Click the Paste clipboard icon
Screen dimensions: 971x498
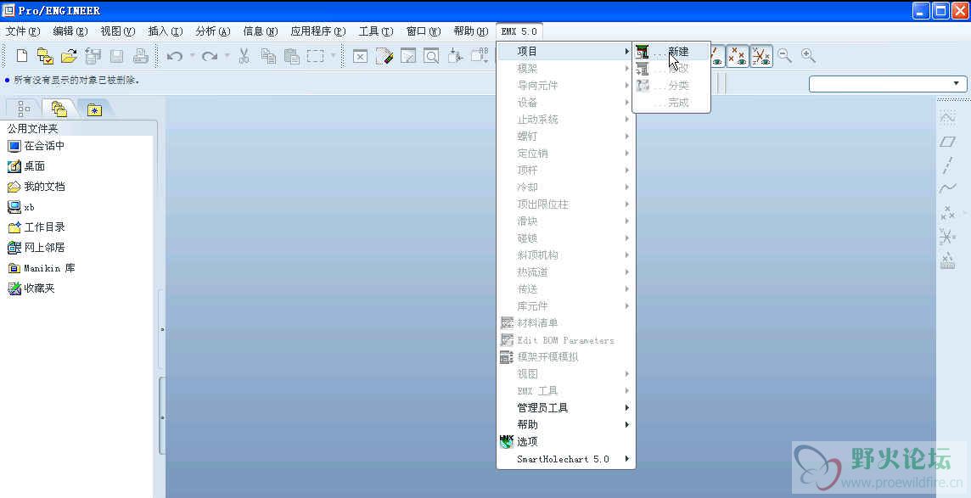point(292,56)
